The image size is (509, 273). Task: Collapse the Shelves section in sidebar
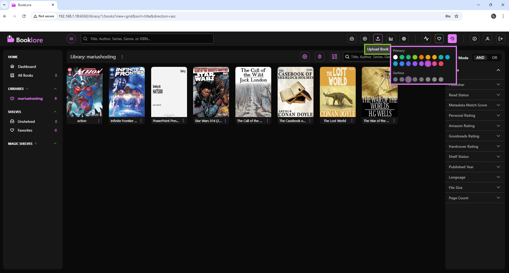[55, 112]
